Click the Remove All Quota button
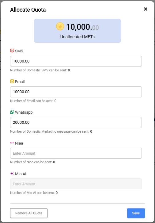 point(29,213)
